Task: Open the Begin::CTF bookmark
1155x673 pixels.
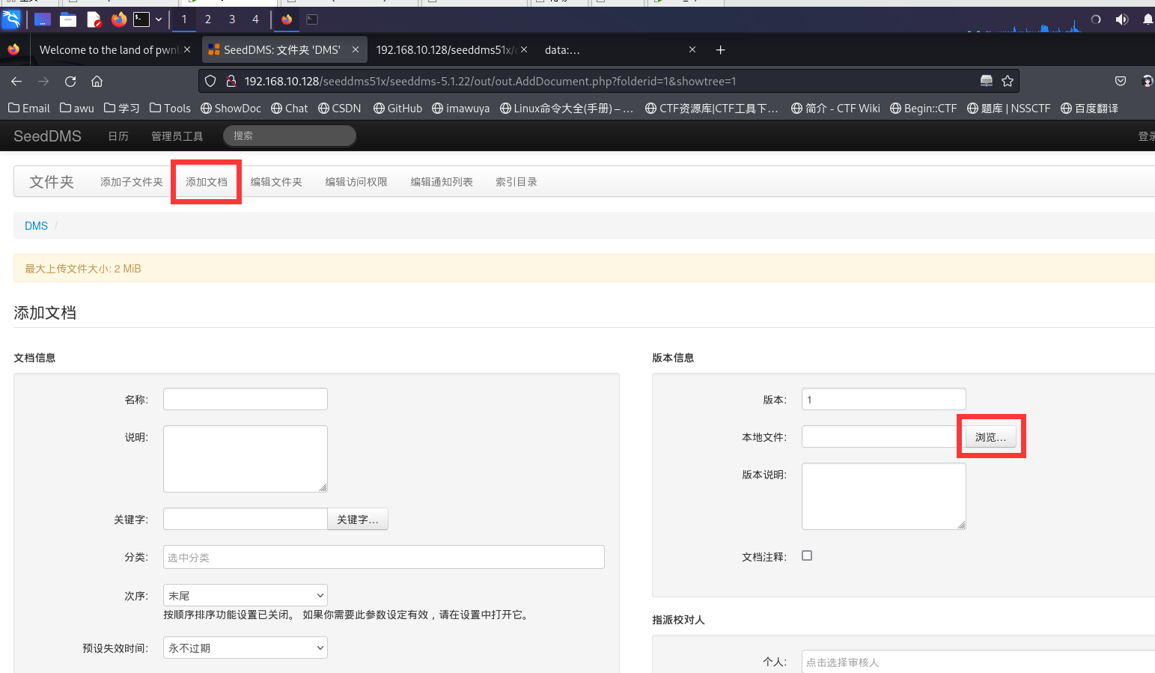Action: (x=924, y=109)
